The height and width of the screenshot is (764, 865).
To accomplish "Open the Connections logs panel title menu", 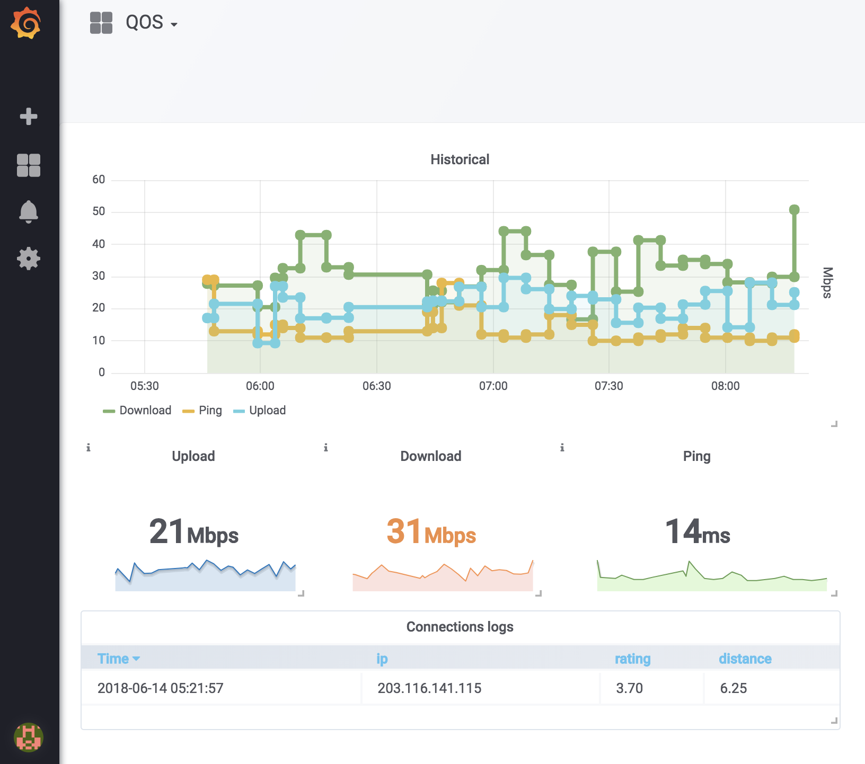I will click(460, 627).
